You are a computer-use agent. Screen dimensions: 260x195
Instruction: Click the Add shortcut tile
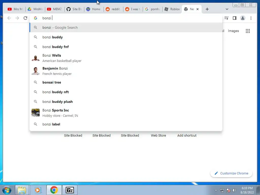tap(187, 136)
